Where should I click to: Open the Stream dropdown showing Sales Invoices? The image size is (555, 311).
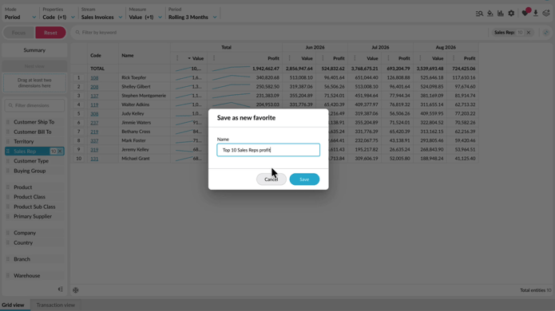point(101,14)
